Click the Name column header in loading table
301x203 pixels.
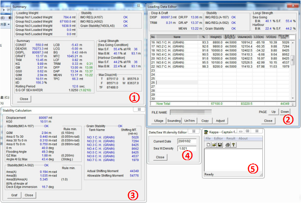point(177,37)
